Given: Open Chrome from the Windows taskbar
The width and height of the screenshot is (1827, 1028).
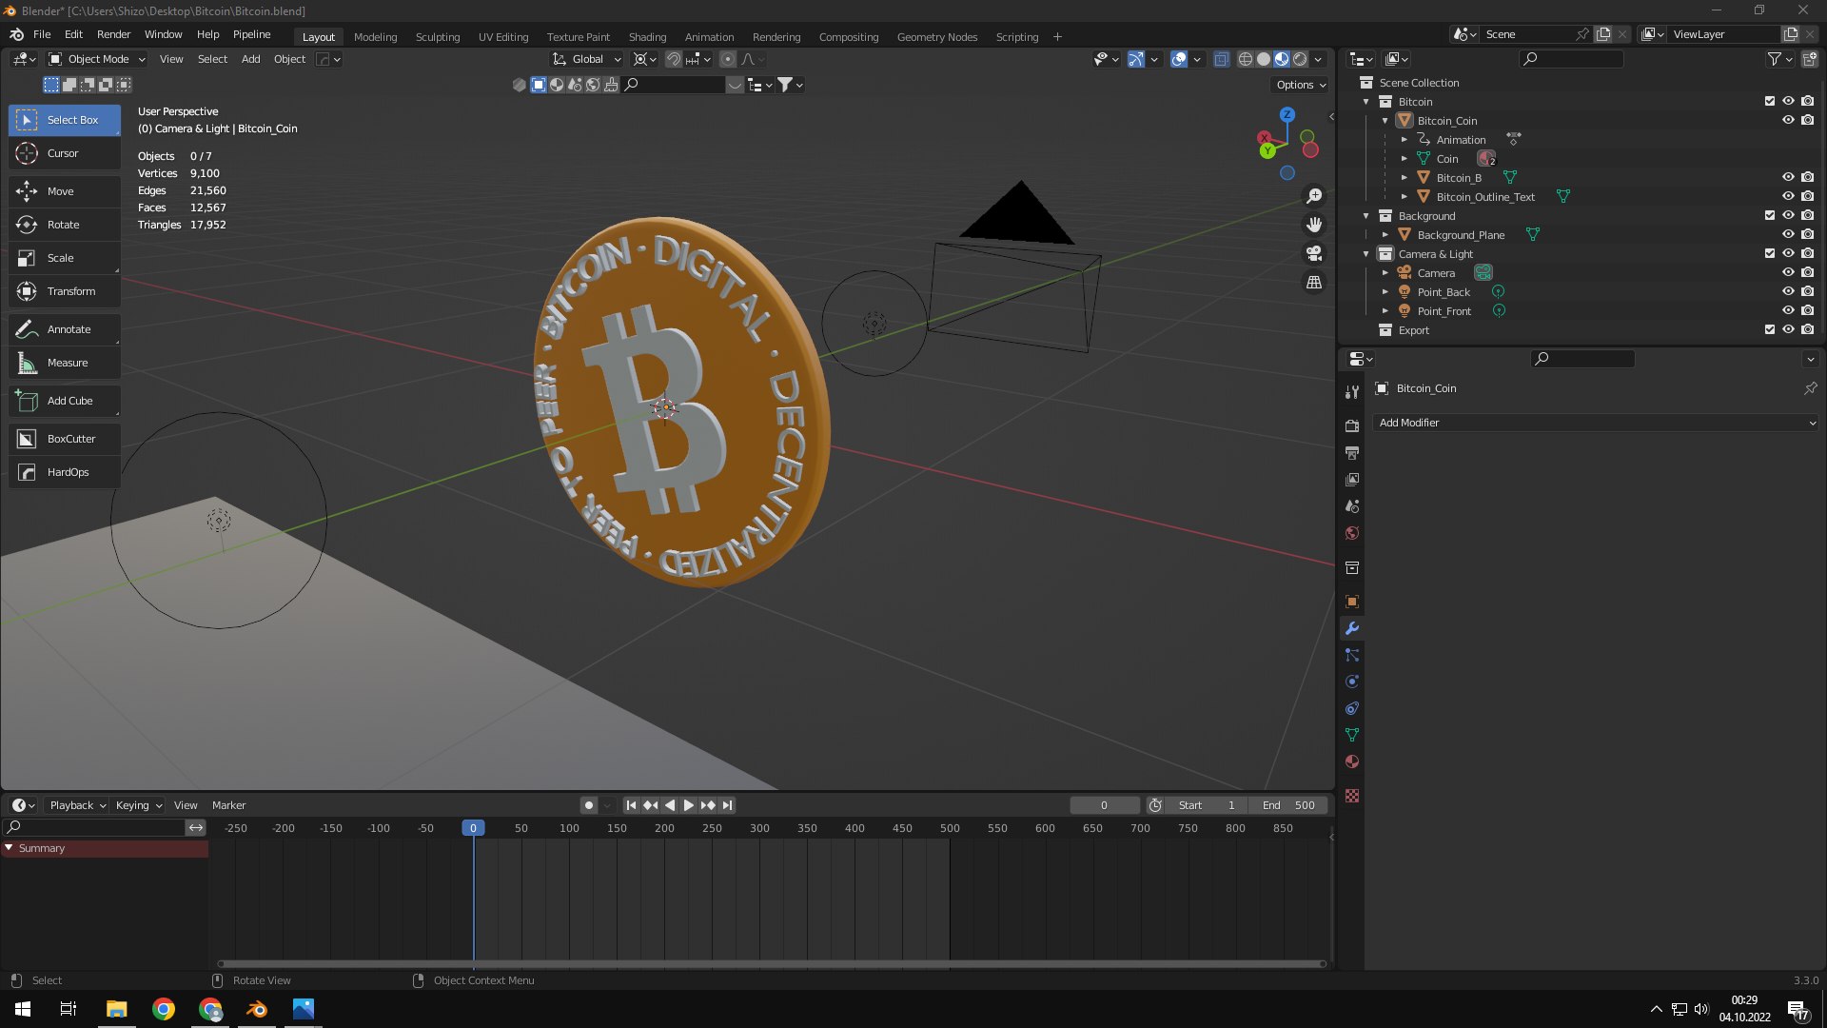Looking at the screenshot, I should [x=164, y=1009].
